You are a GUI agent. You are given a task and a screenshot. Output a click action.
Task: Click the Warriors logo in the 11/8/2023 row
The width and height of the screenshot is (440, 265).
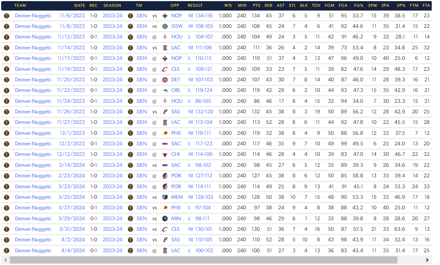point(165,26)
